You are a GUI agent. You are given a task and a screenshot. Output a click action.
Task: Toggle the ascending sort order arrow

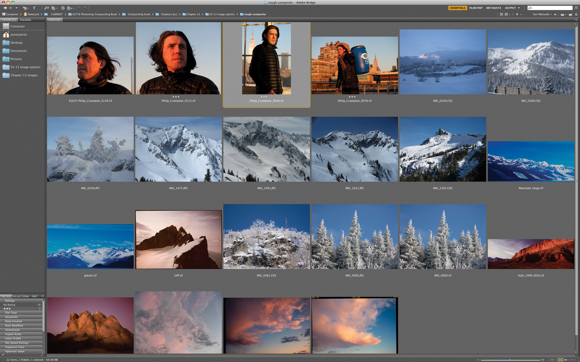pos(555,14)
